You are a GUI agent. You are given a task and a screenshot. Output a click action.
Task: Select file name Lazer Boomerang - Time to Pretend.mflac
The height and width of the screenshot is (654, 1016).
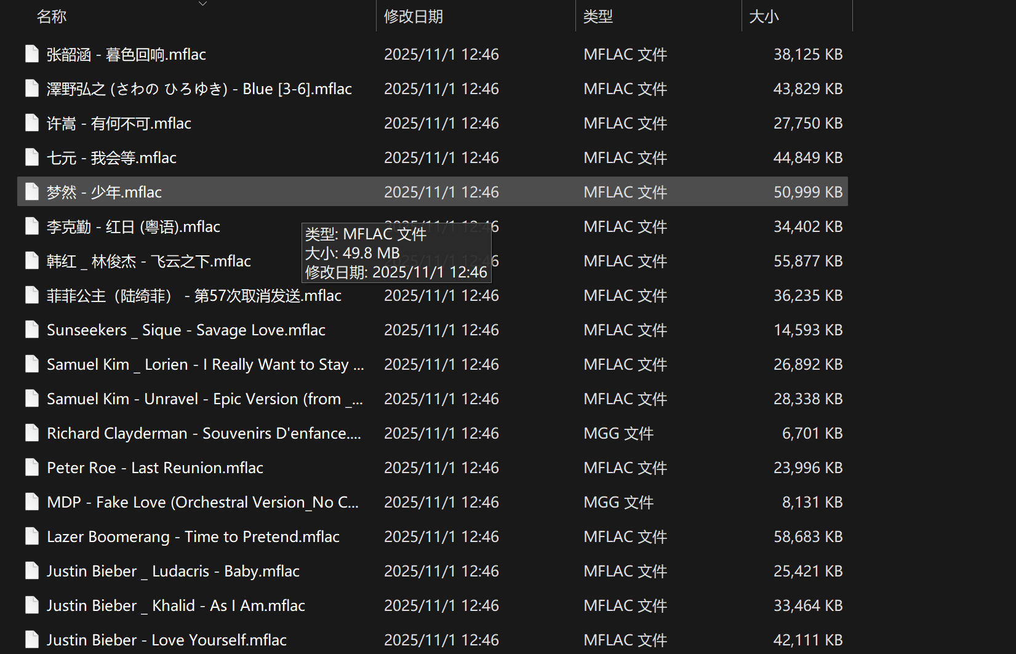(x=193, y=536)
